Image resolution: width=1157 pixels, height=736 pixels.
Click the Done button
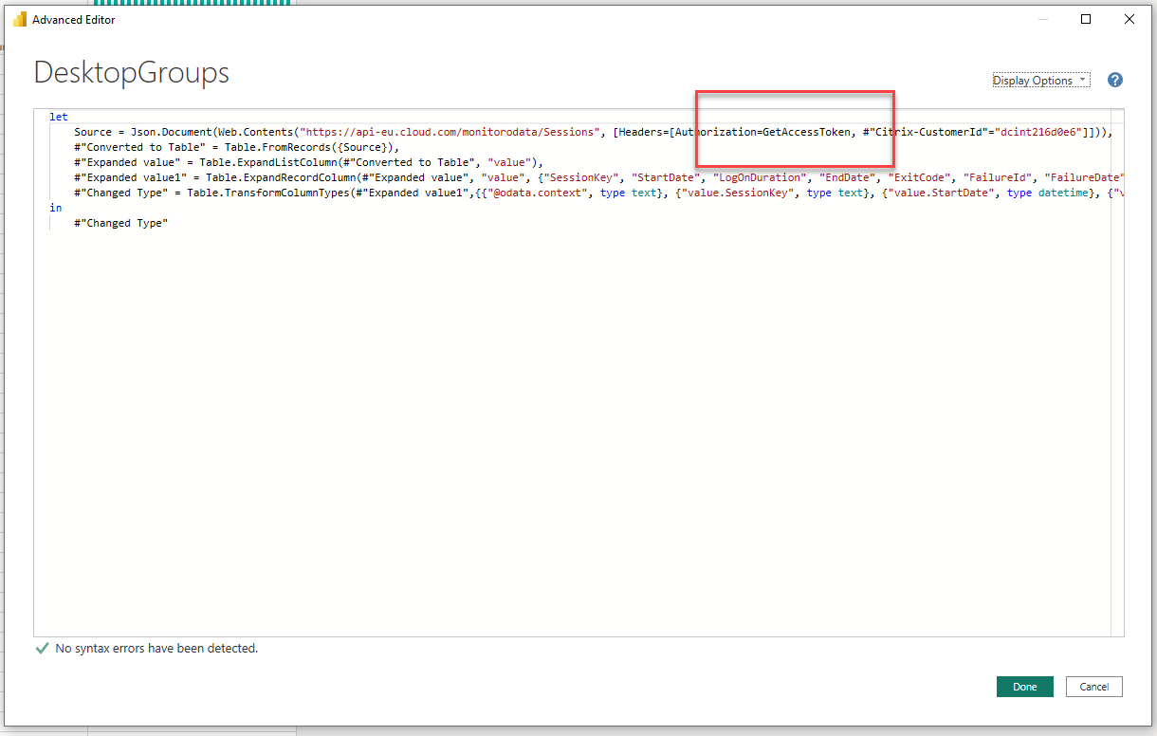tap(1024, 687)
